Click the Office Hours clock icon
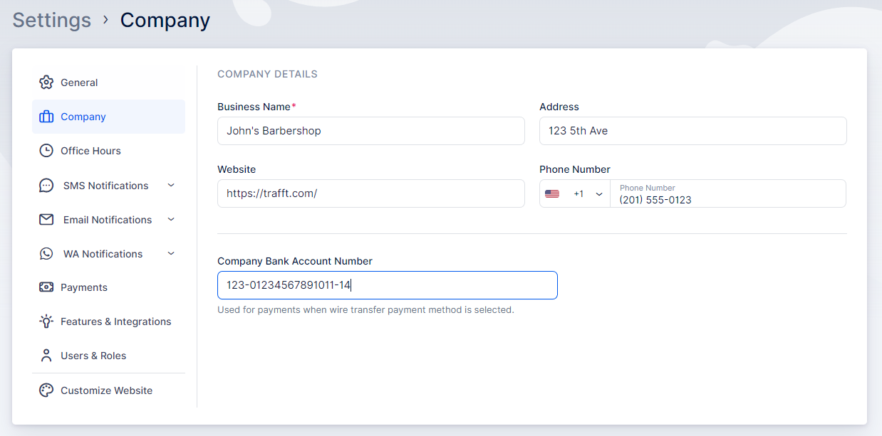This screenshot has width=882, height=436. click(x=46, y=151)
